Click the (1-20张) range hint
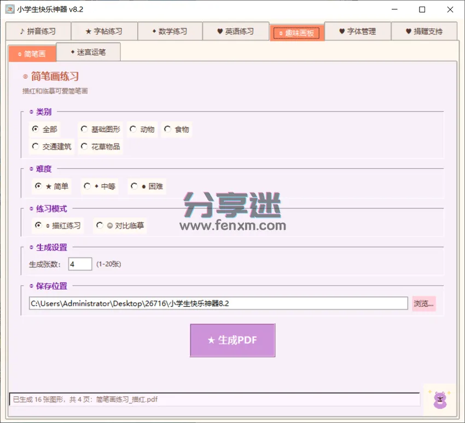This screenshot has width=465, height=423. 108,264
